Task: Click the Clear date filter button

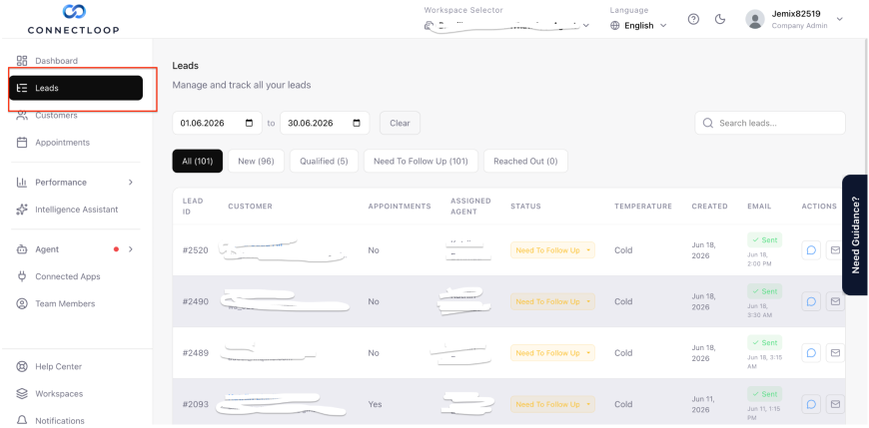Action: click(401, 123)
